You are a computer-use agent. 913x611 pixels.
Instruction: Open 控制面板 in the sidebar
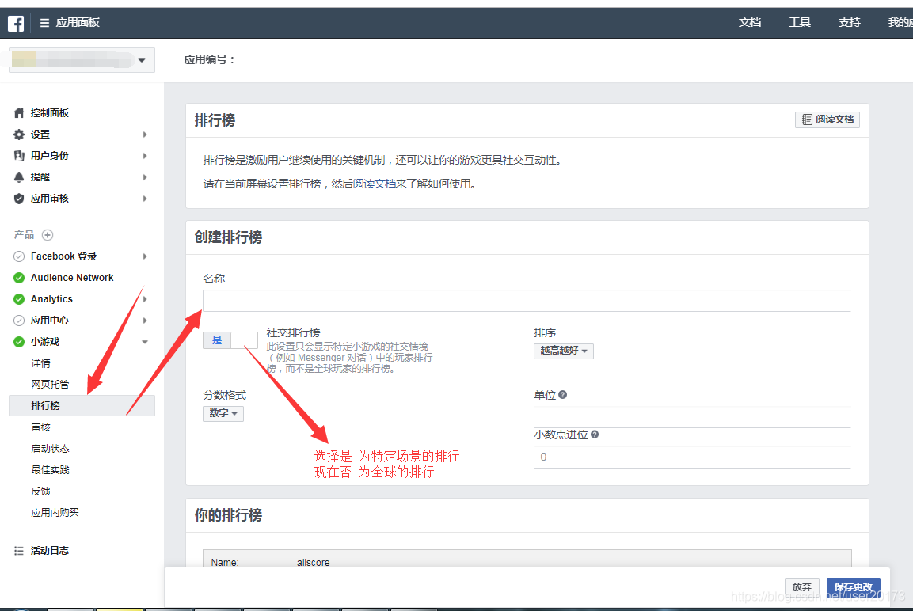click(50, 113)
